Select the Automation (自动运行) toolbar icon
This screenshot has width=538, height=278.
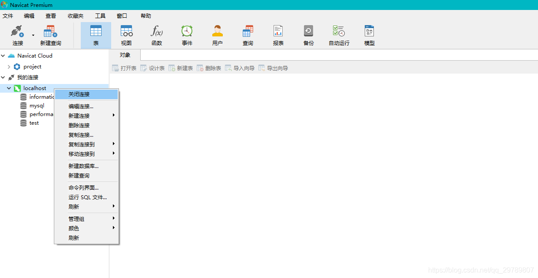coord(339,31)
